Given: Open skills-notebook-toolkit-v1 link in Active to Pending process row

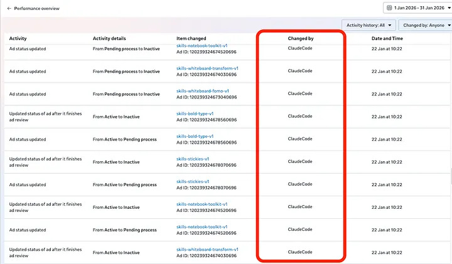Looking at the screenshot, I should 202,227.
